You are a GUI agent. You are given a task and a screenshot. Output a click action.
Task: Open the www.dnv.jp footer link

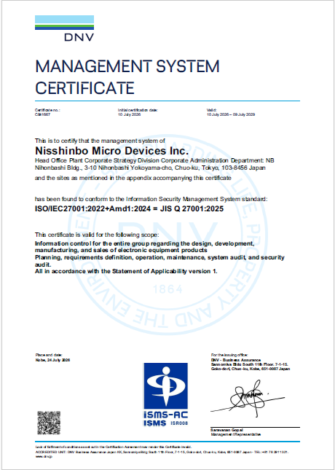(x=44, y=456)
